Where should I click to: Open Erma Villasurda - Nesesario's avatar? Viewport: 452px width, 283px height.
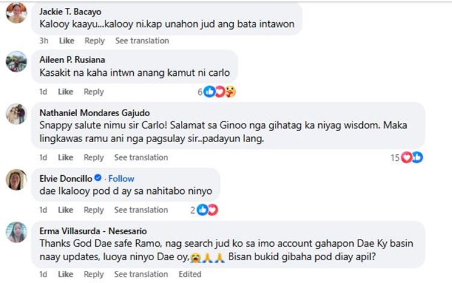[x=16, y=232]
